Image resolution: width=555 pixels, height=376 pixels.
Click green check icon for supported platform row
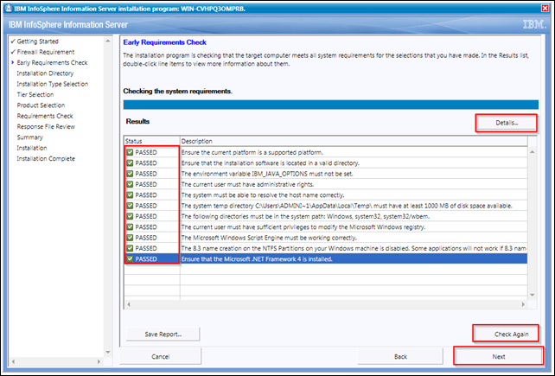click(130, 152)
